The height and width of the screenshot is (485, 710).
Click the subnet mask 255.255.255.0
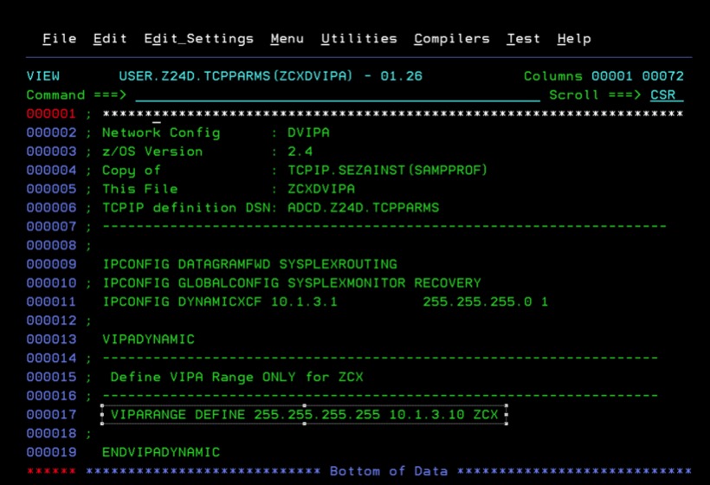pyautogui.click(x=477, y=301)
